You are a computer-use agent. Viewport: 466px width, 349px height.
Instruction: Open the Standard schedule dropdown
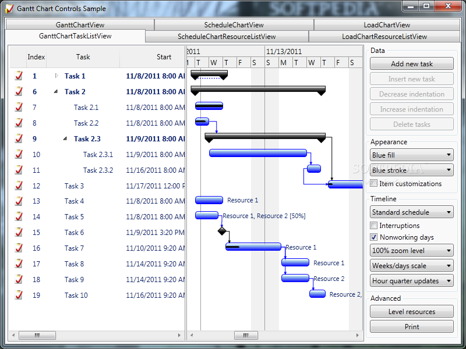pos(412,212)
